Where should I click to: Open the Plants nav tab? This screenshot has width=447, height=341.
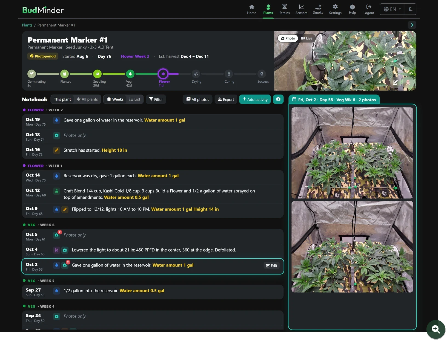[x=268, y=9]
